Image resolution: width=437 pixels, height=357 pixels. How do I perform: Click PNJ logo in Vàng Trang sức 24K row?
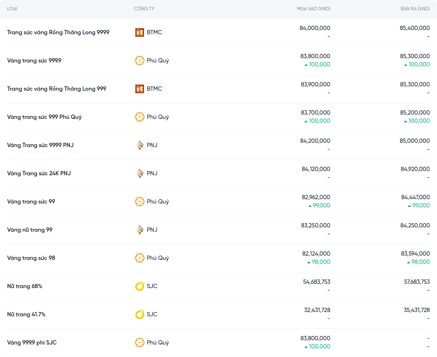coord(139,174)
